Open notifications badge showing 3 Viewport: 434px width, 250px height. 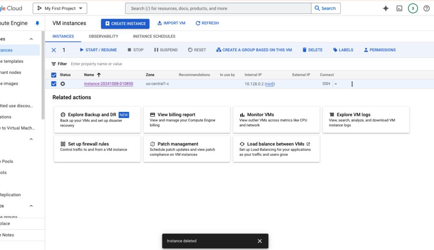pyautogui.click(x=413, y=8)
